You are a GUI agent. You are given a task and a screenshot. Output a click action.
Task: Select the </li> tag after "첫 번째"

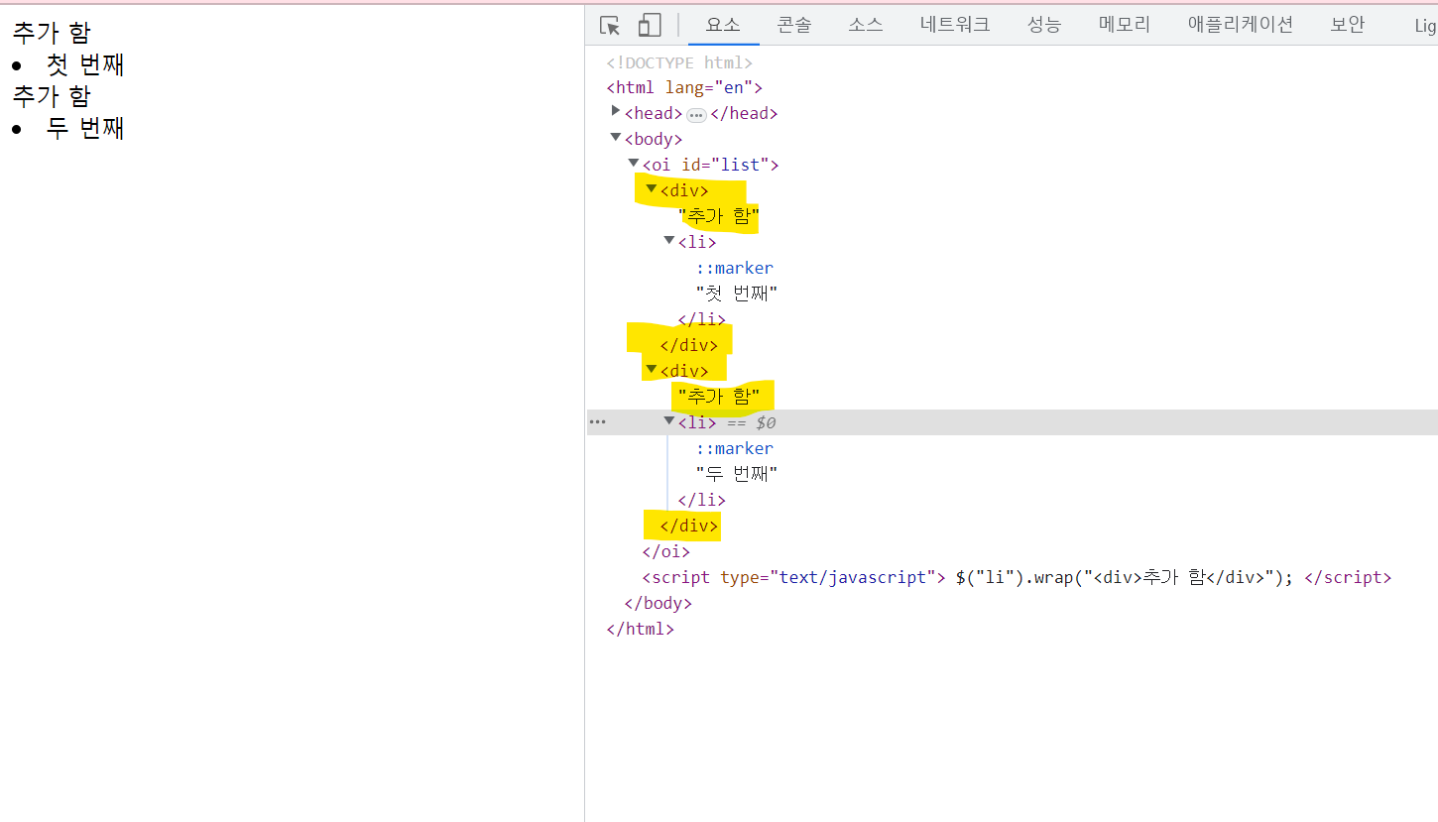pos(701,319)
